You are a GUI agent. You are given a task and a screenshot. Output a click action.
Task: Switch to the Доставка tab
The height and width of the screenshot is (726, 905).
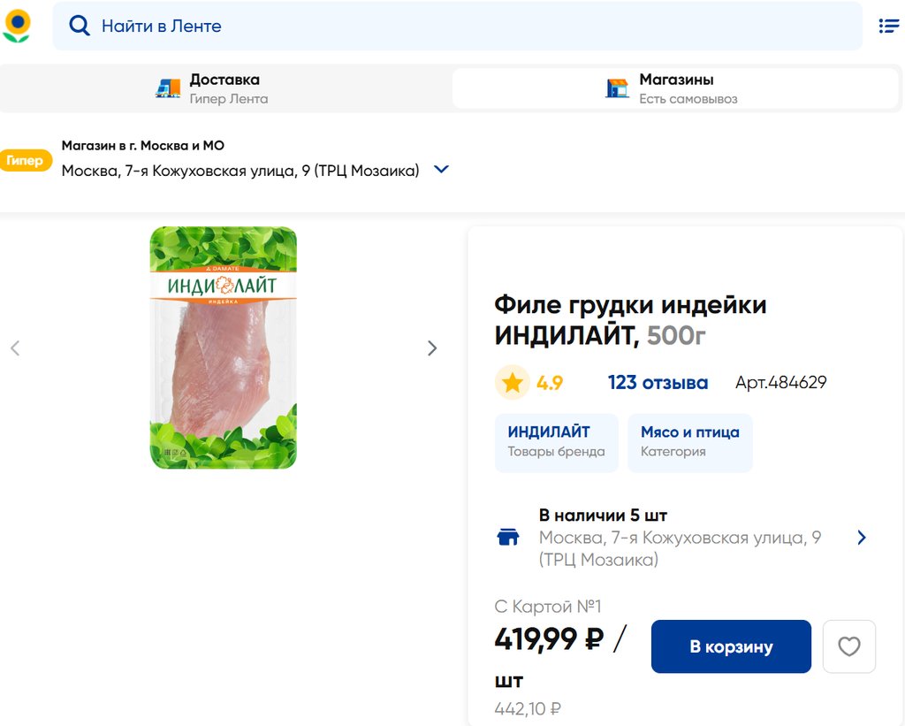[226, 88]
